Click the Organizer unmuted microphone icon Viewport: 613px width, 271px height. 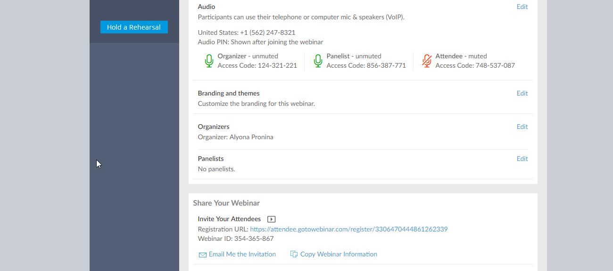pos(209,61)
